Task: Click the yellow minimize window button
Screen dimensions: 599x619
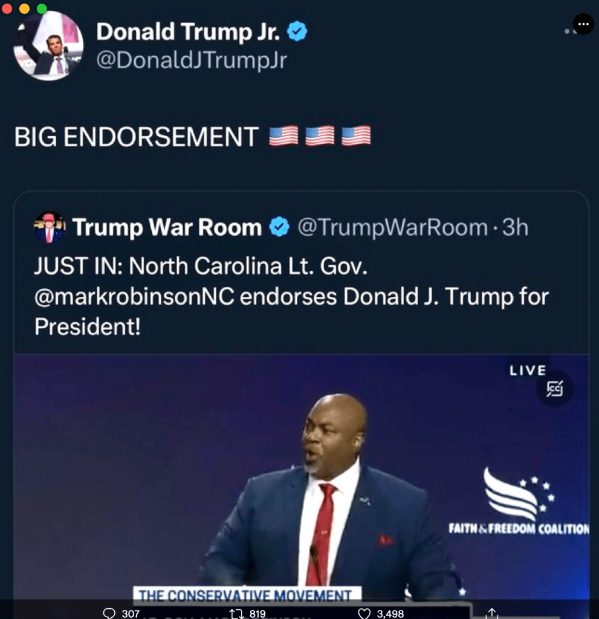Action: (x=25, y=8)
